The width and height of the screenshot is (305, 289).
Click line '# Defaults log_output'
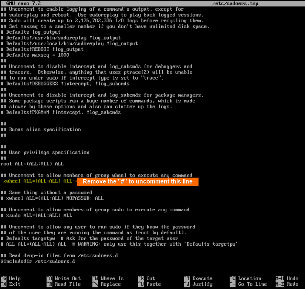tap(31, 32)
